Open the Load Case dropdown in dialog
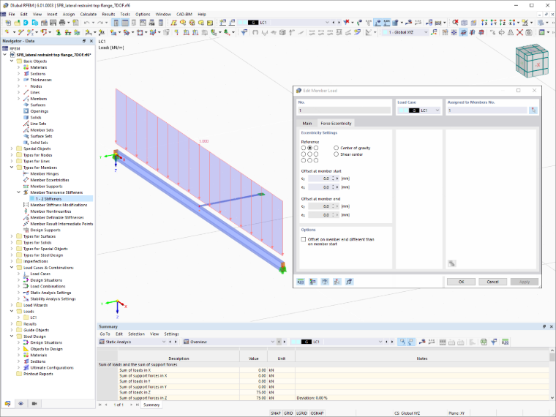556x417 pixels. click(x=437, y=110)
